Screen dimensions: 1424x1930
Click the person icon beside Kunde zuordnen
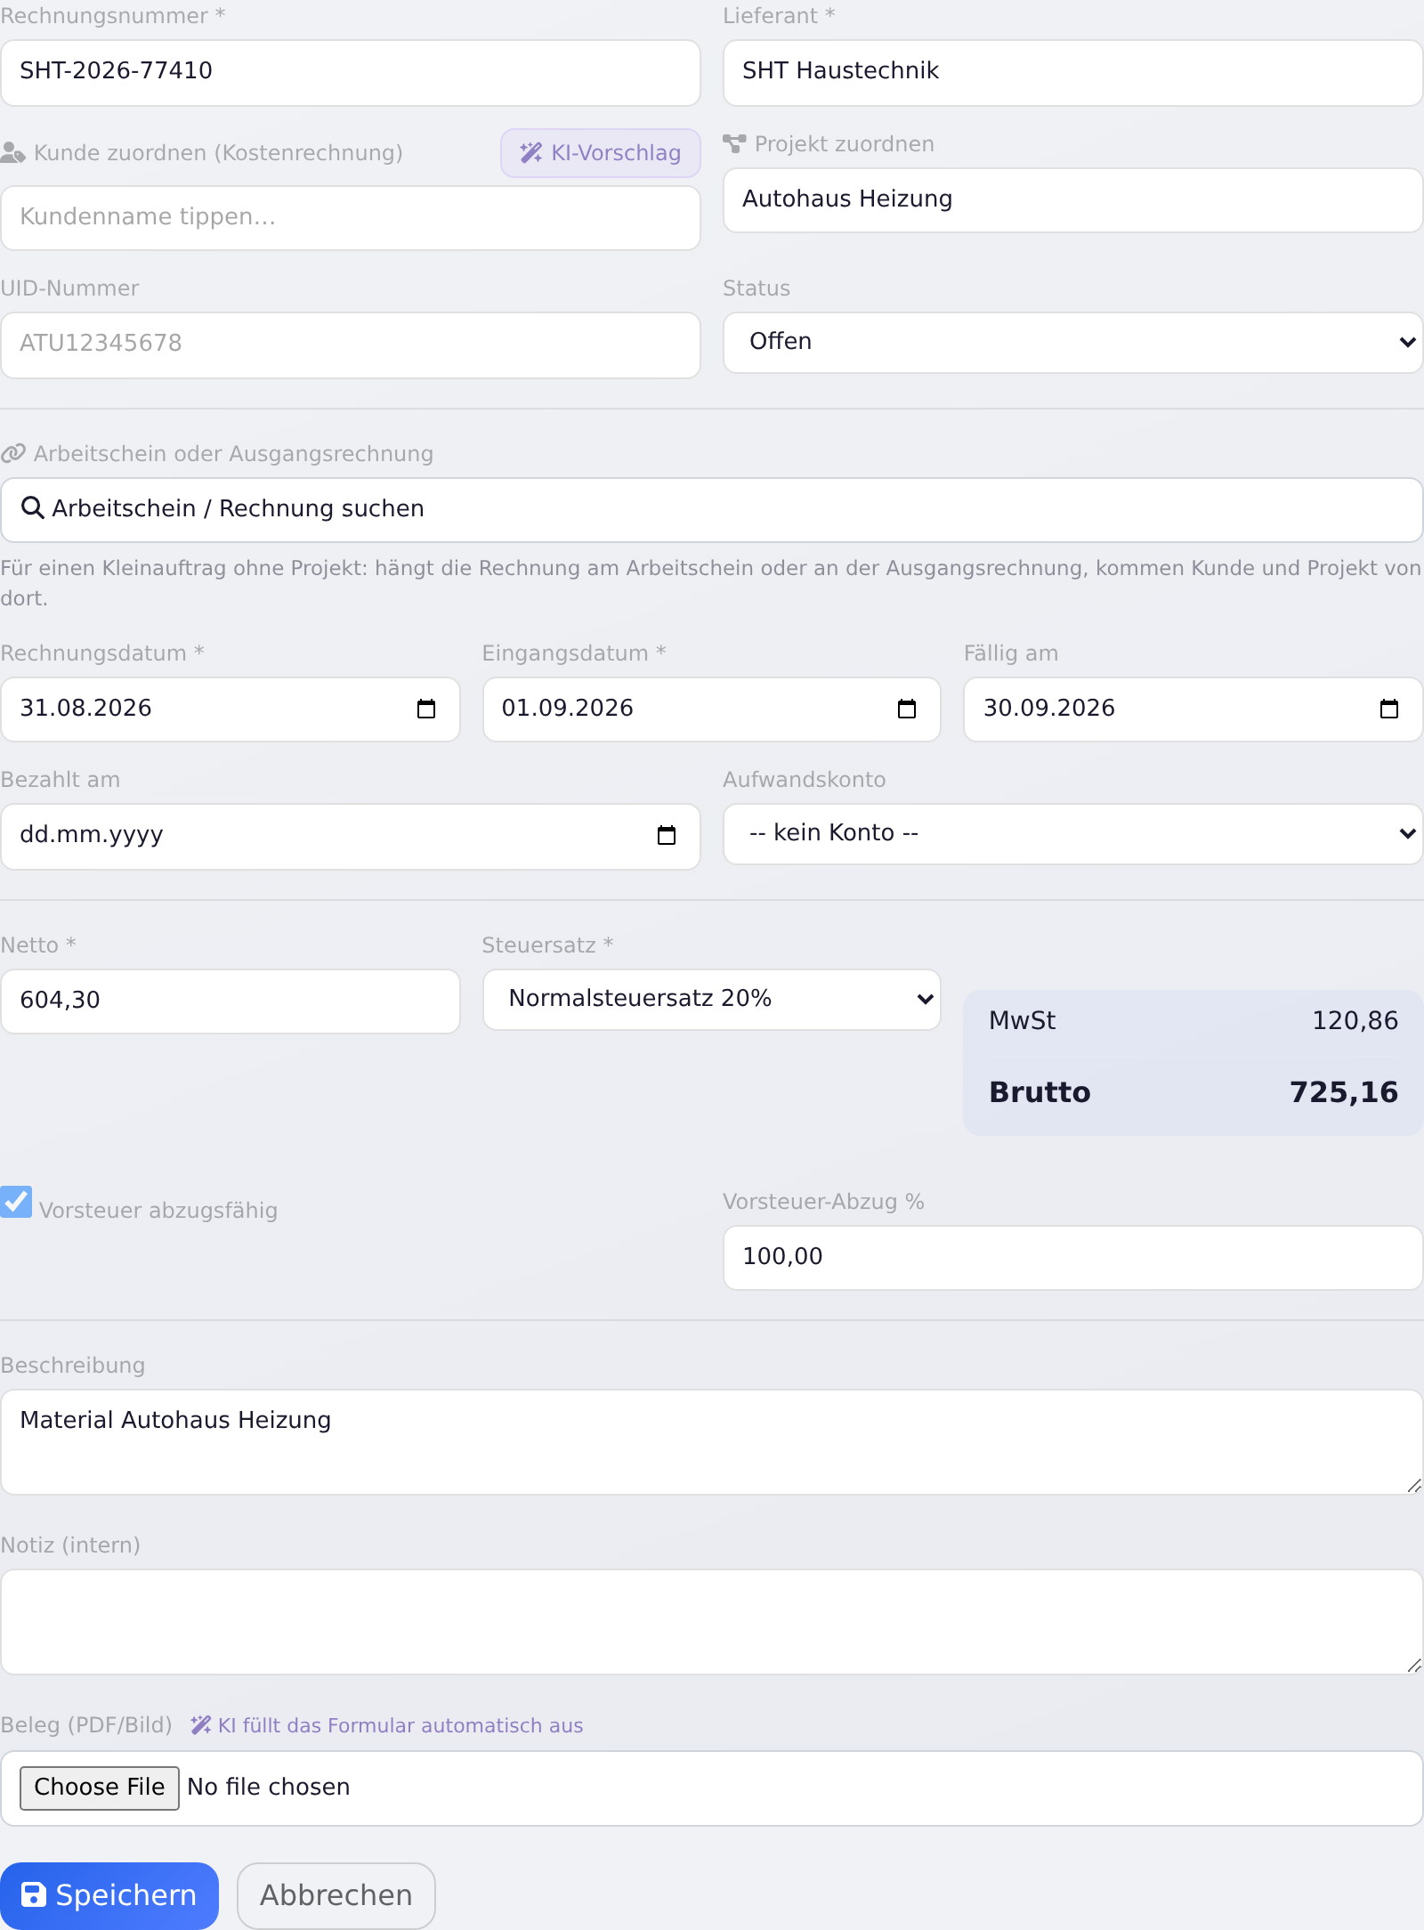(x=12, y=153)
